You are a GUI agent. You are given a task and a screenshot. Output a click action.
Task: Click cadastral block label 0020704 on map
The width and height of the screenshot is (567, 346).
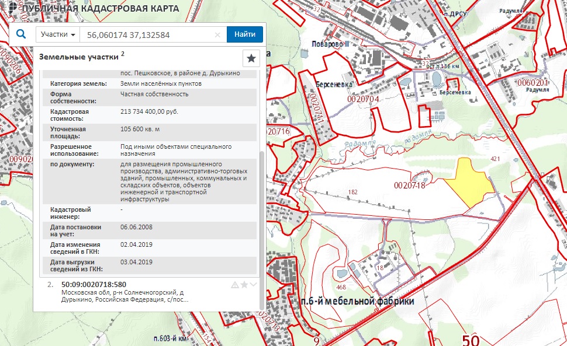(x=364, y=100)
